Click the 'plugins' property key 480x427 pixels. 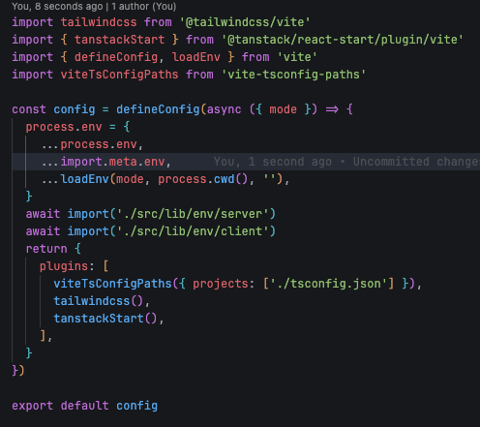tap(64, 266)
